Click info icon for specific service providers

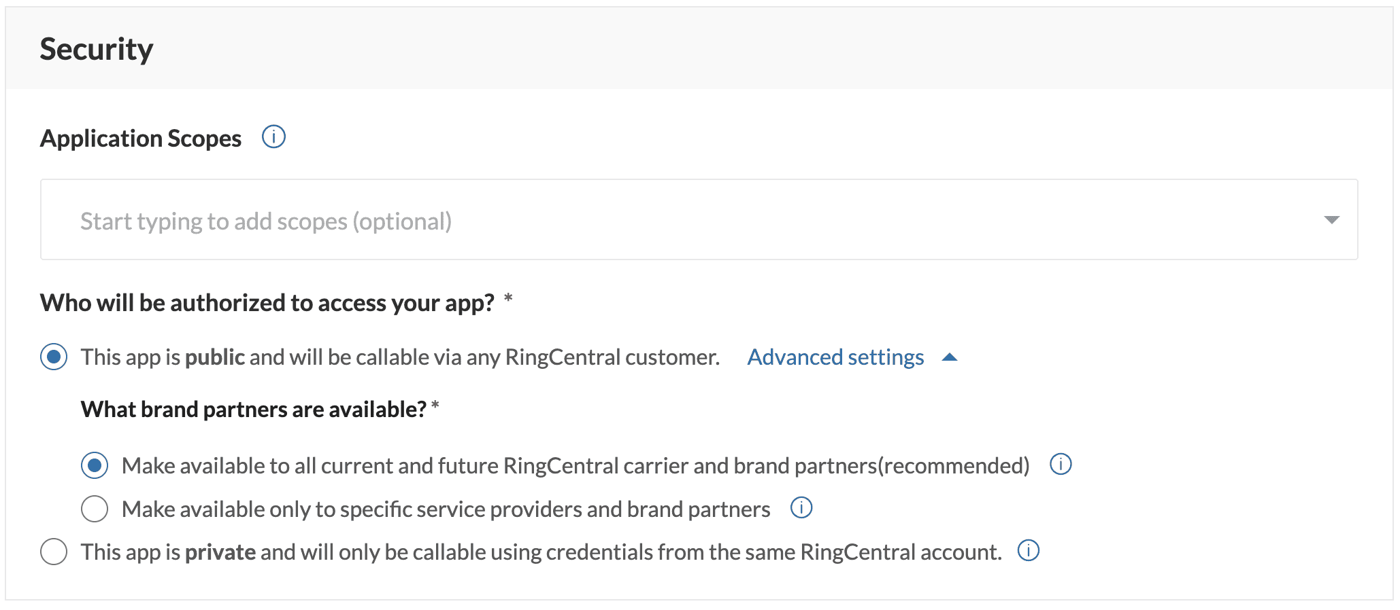point(801,507)
